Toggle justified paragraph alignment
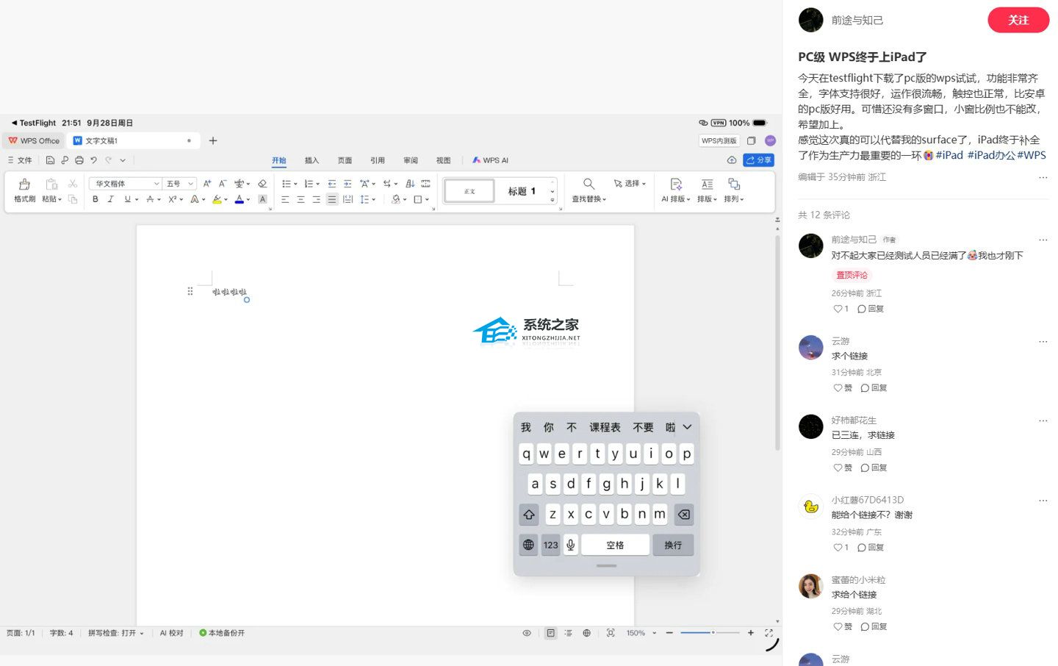 [332, 199]
